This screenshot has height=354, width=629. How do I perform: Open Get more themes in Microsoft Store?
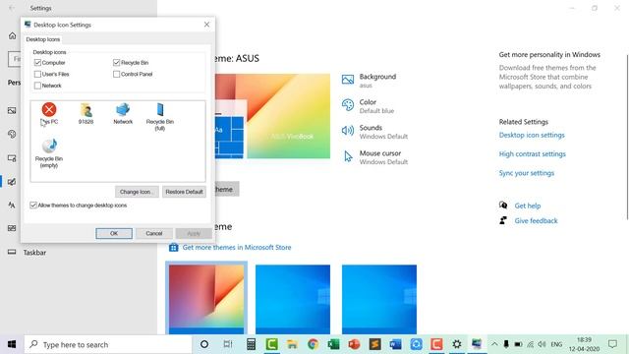[237, 247]
